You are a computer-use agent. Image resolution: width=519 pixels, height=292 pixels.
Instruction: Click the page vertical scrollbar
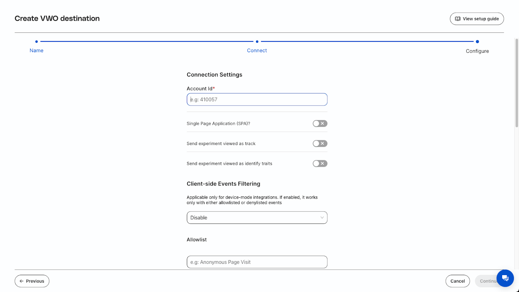[517, 83]
